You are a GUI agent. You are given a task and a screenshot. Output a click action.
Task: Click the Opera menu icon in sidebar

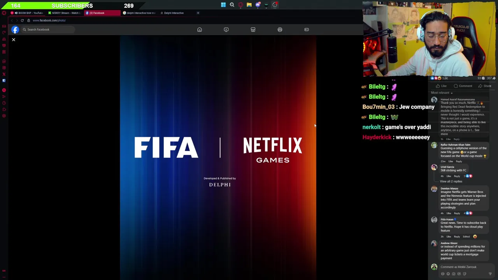coord(4,13)
